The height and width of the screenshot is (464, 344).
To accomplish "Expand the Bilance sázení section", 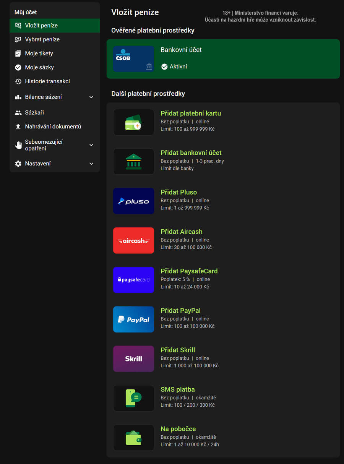I will 91,97.
